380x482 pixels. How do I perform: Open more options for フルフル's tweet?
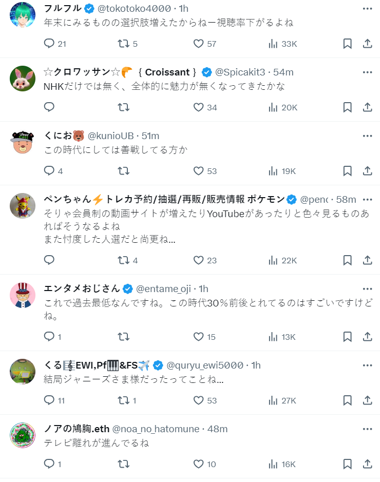pyautogui.click(x=367, y=9)
